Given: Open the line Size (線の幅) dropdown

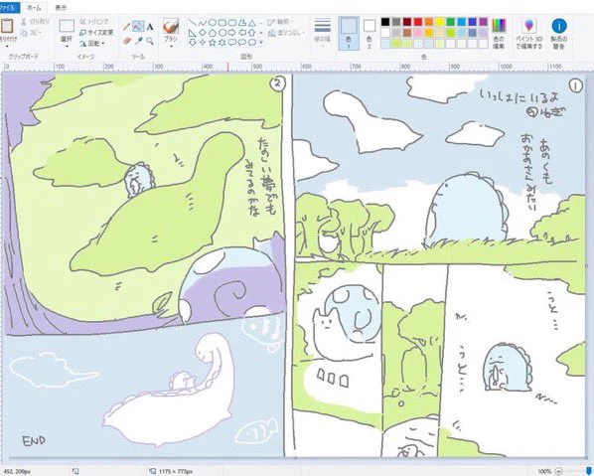Looking at the screenshot, I should coord(323,34).
